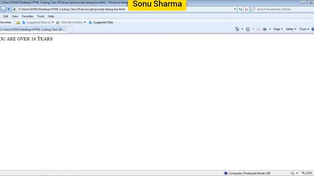Open the recent pages arrow near Back
314x176 pixels.
[x=9, y=9]
